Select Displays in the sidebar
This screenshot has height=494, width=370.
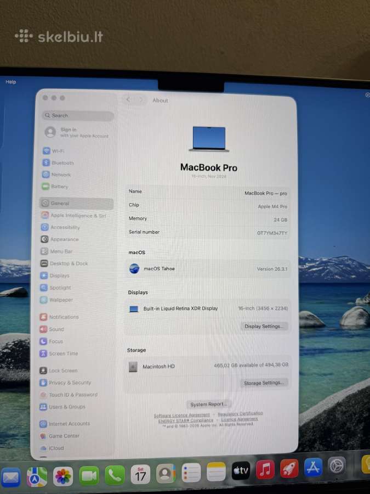pos(55,276)
